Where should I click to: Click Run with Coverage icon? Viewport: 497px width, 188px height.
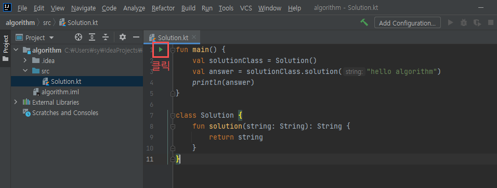click(477, 22)
